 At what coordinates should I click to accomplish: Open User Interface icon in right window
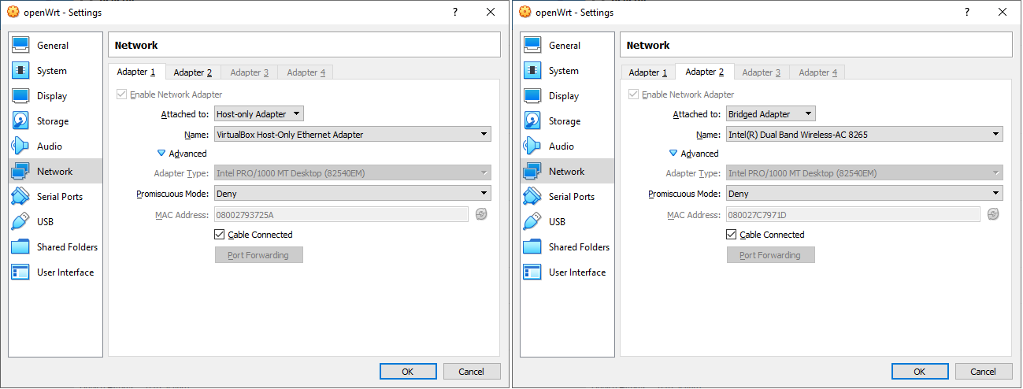[533, 272]
